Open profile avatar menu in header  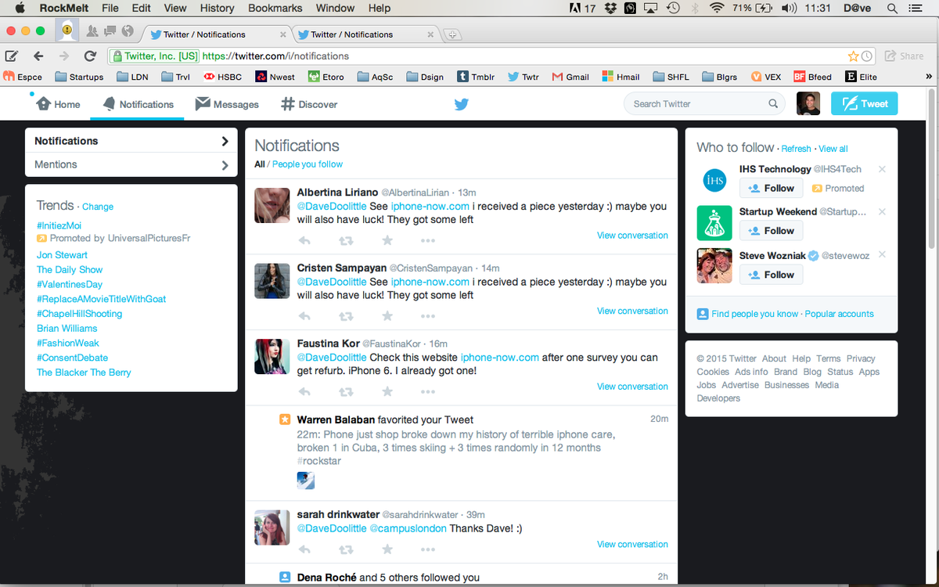[808, 103]
